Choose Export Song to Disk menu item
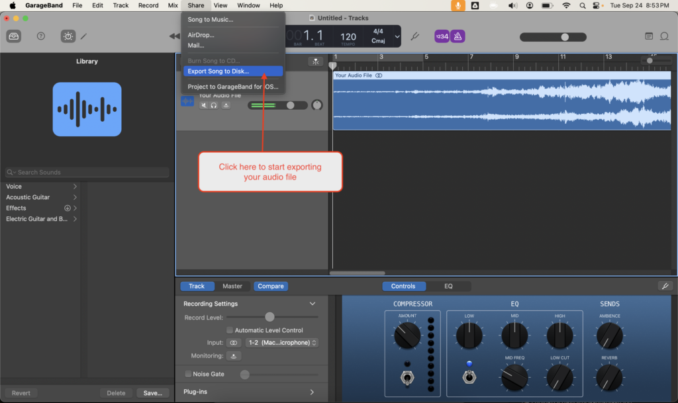678x403 pixels. [x=232, y=71]
